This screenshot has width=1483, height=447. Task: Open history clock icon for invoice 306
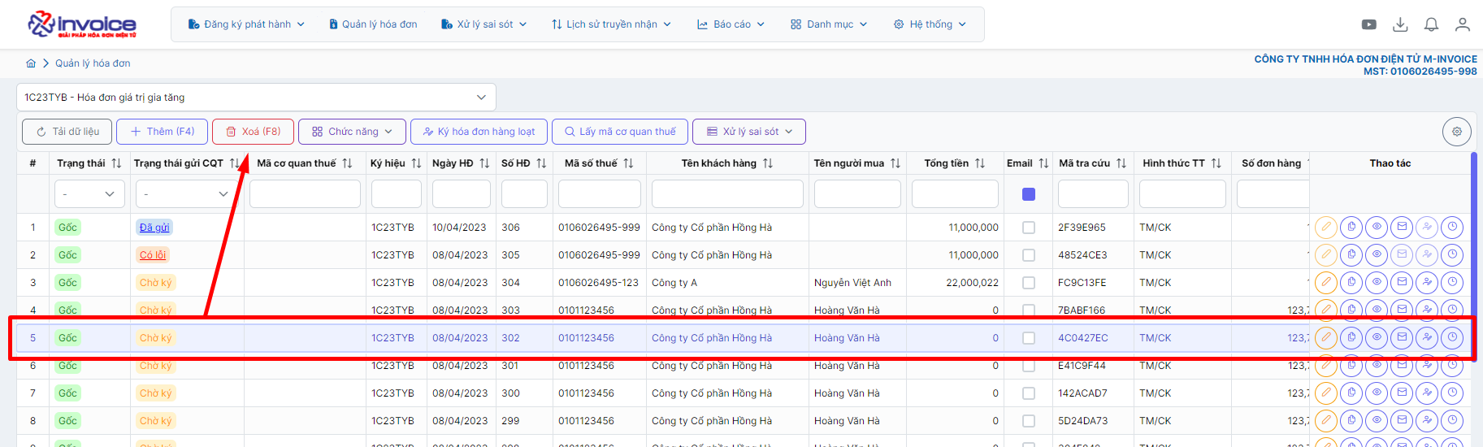point(1452,228)
